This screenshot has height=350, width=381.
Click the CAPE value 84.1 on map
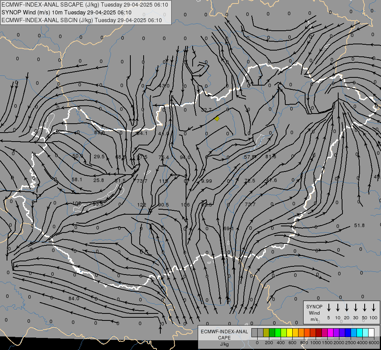tap(142, 133)
